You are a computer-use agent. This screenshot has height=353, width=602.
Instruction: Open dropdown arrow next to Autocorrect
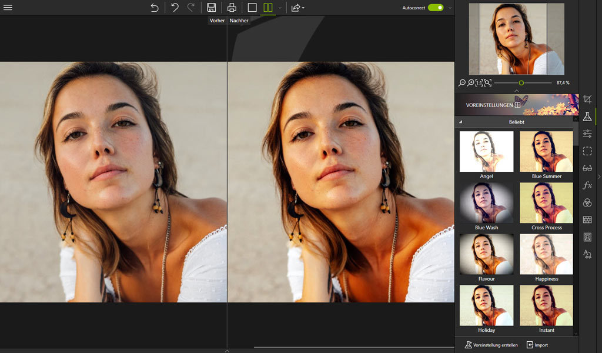[x=450, y=8]
